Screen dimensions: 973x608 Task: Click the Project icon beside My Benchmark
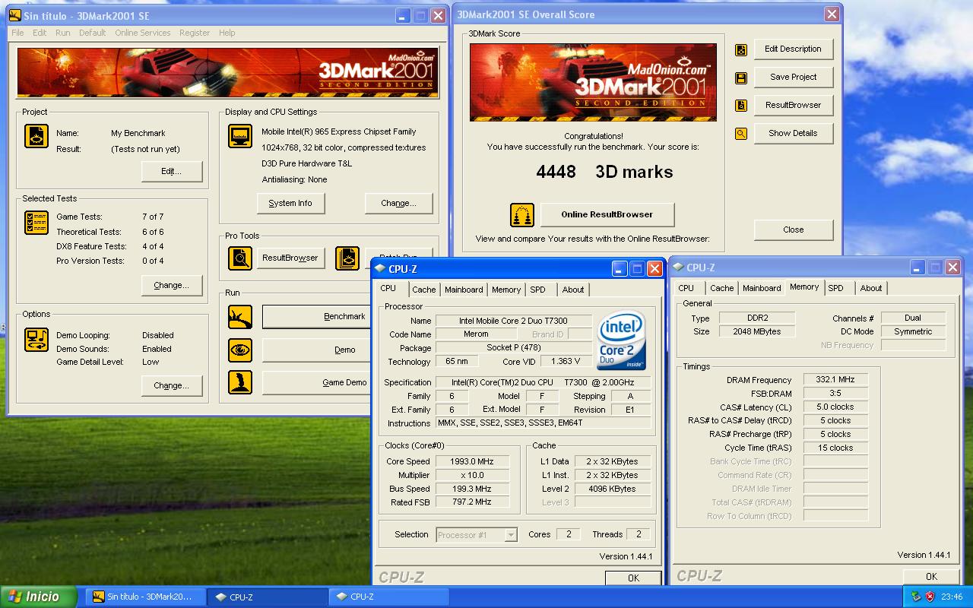tap(36, 136)
